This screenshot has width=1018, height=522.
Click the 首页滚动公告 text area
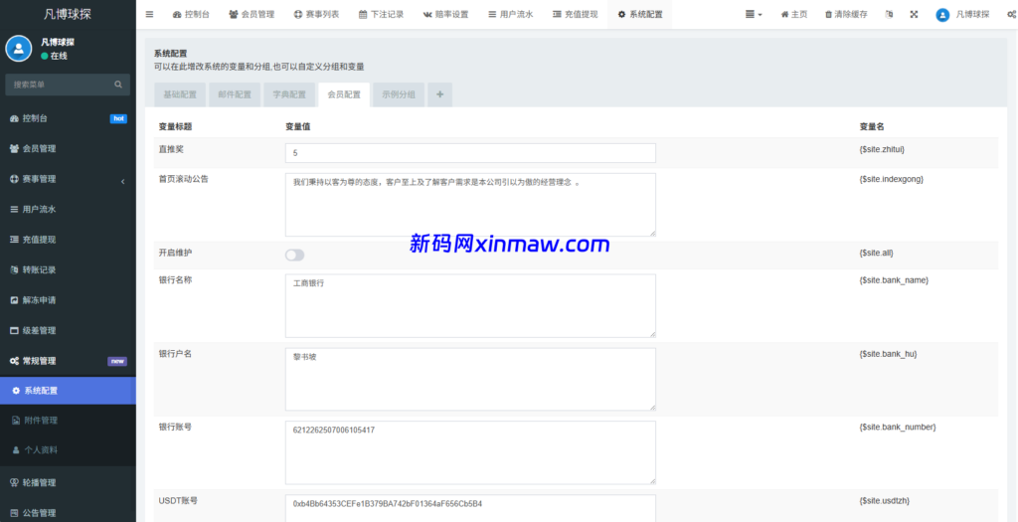click(x=470, y=205)
